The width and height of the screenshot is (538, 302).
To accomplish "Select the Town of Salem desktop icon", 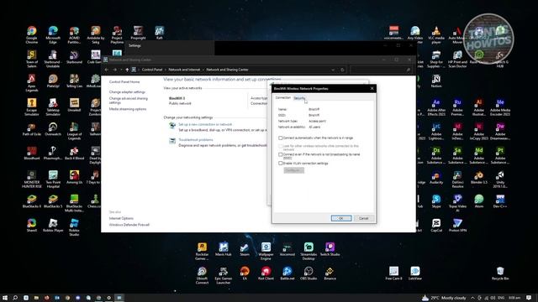I will coord(32,59).
